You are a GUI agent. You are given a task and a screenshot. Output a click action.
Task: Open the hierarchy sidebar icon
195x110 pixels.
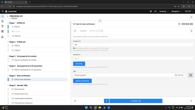(3, 37)
